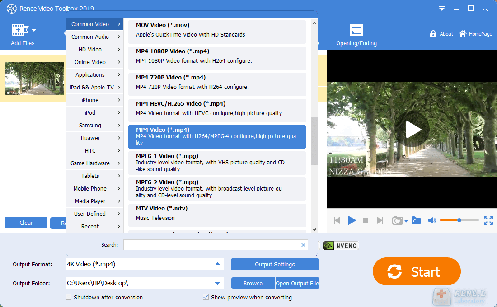
Task: Stop the video playback
Action: [x=366, y=220]
